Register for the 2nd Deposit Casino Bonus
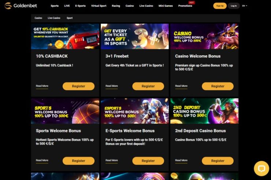Viewport: 271px width, 180px height. pos(218,161)
